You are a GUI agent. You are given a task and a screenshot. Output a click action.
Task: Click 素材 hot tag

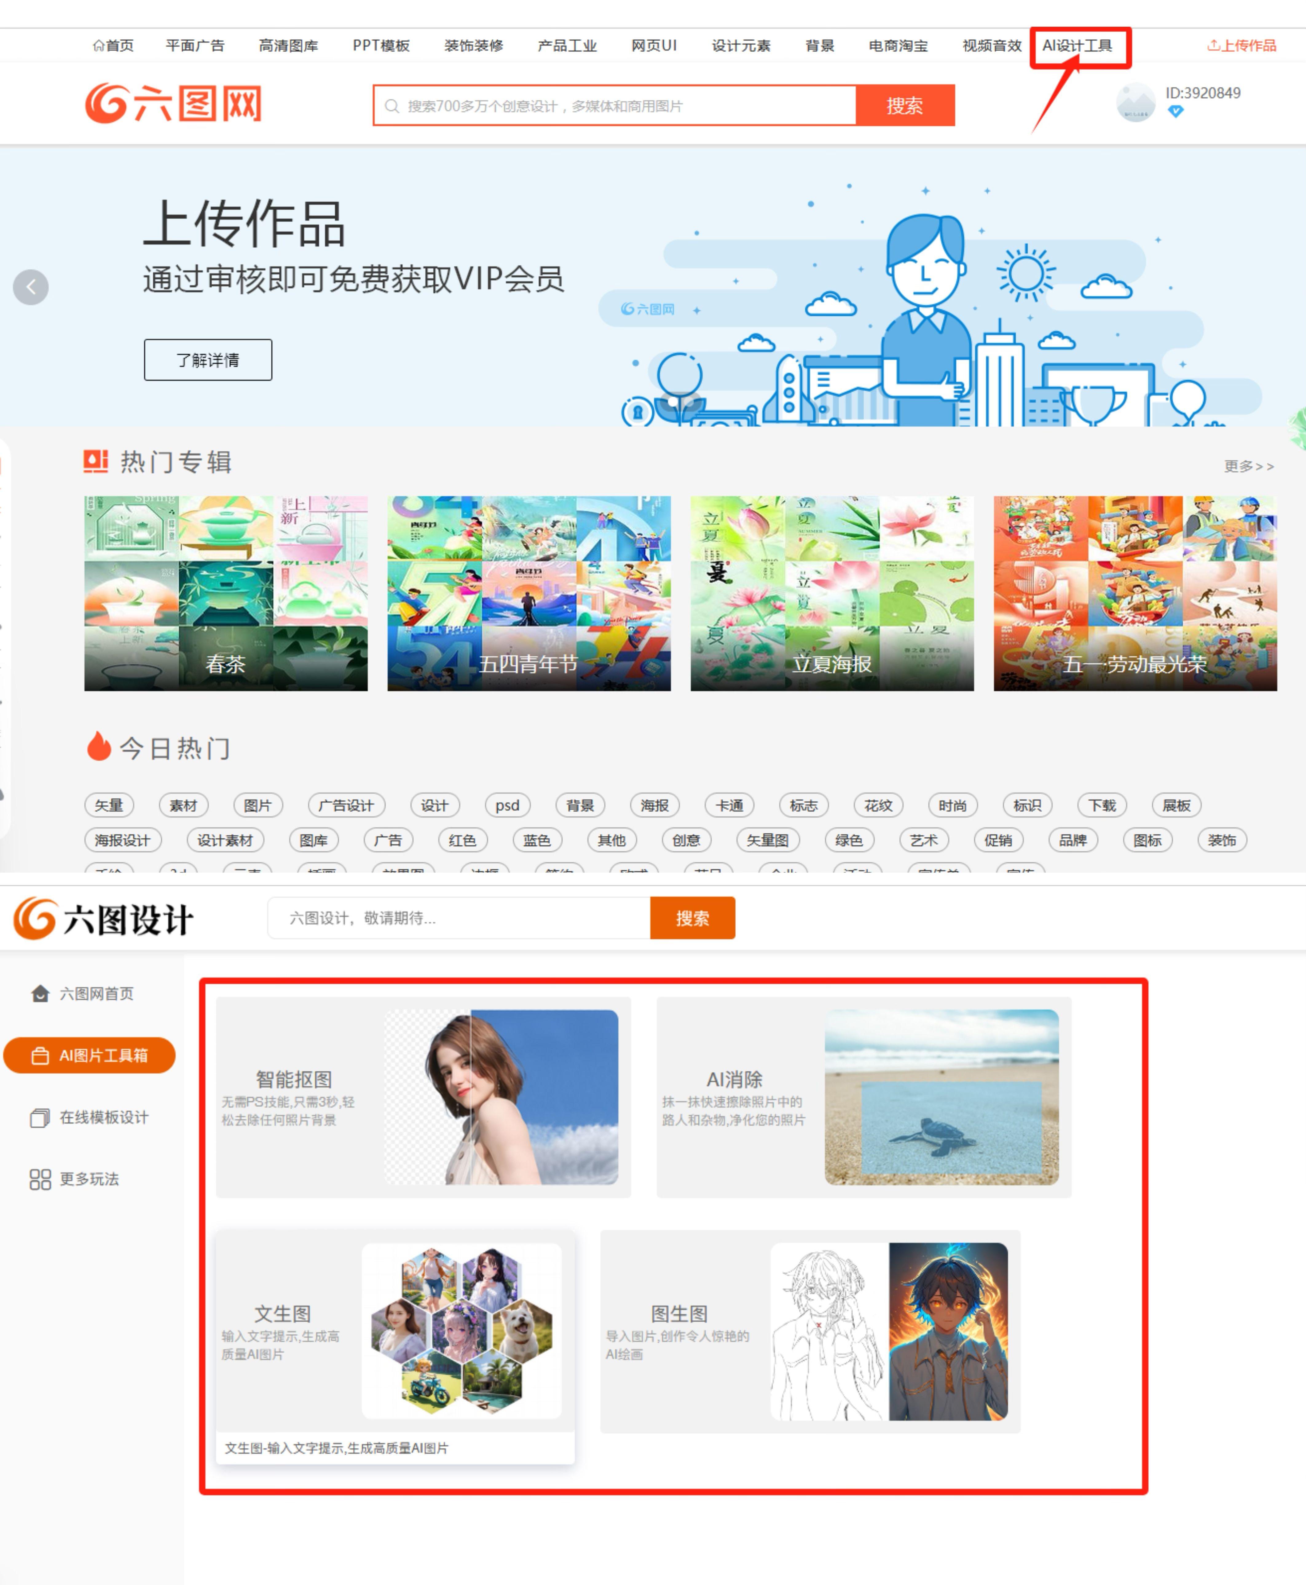[x=183, y=805]
